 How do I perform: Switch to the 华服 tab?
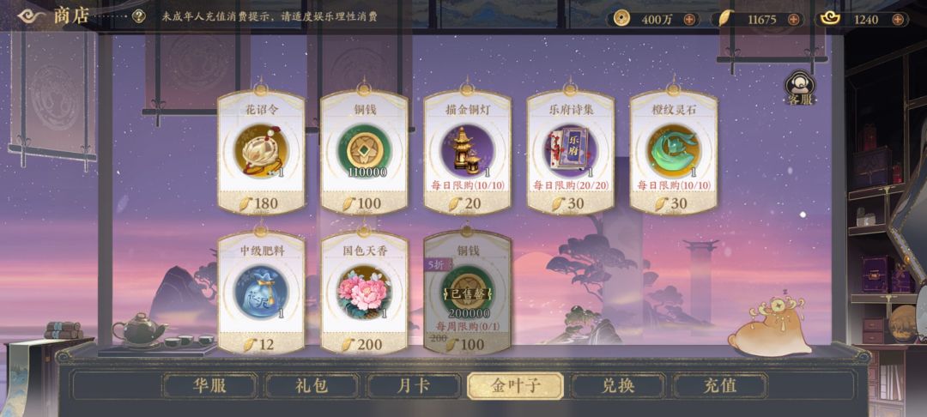pos(210,386)
